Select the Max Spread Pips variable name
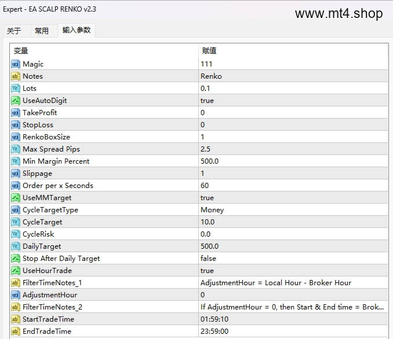This screenshot has height=339, width=393. coord(52,149)
